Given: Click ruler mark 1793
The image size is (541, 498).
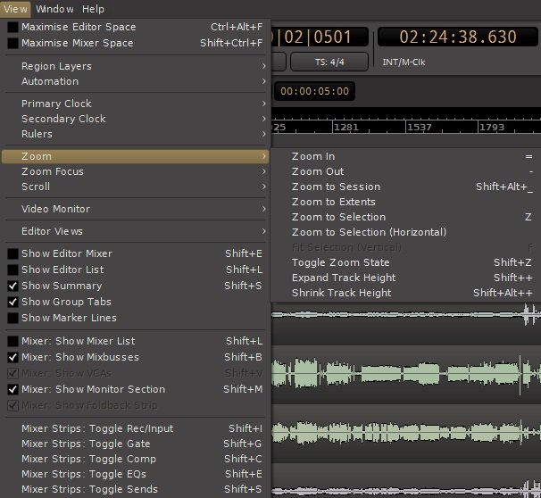Looking at the screenshot, I should click(x=492, y=128).
